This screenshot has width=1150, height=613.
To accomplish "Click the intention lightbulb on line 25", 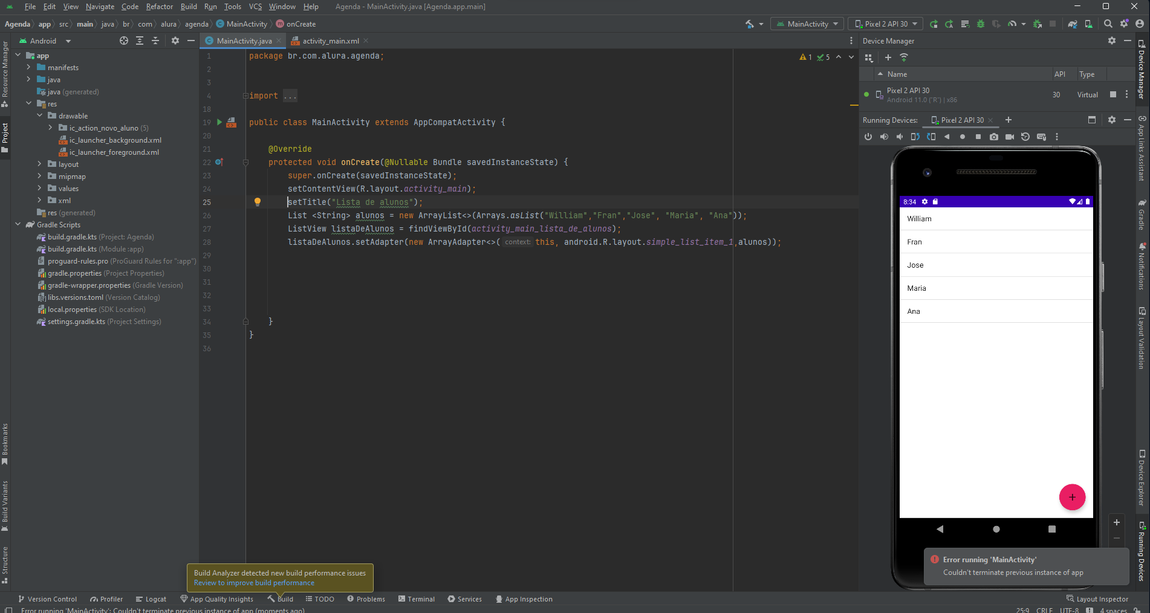I will click(257, 202).
